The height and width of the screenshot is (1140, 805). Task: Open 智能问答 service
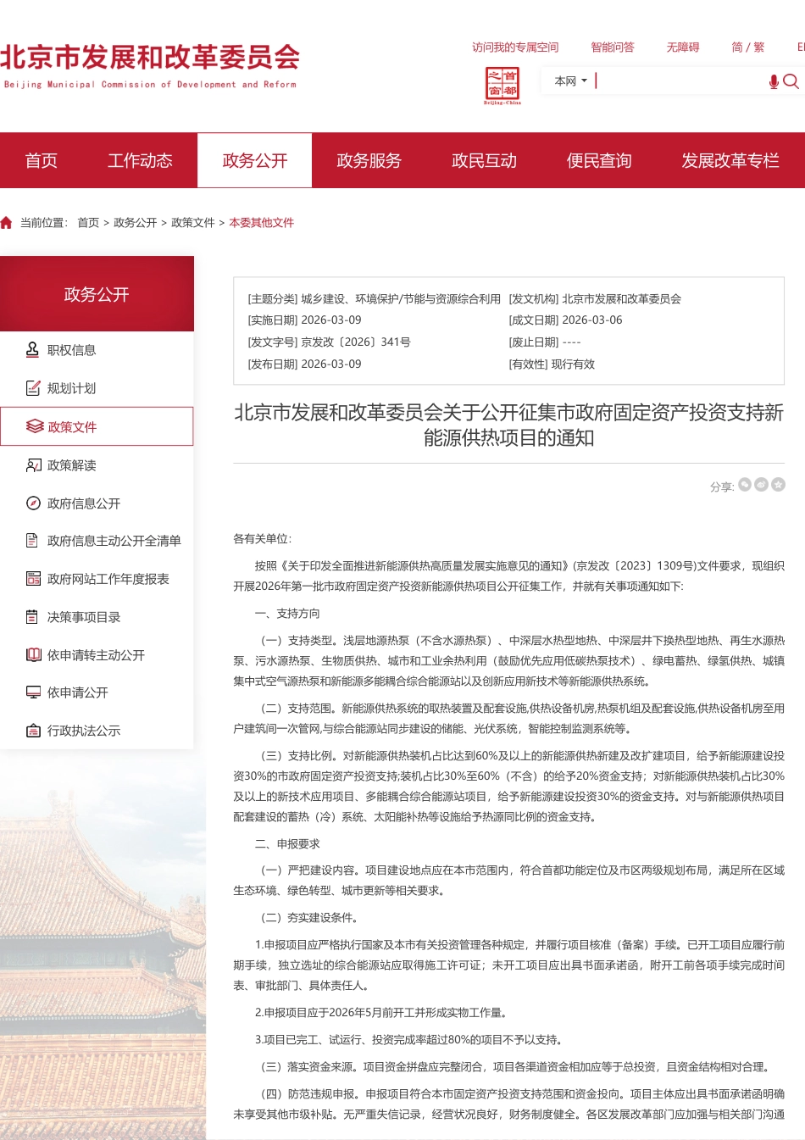tap(613, 47)
